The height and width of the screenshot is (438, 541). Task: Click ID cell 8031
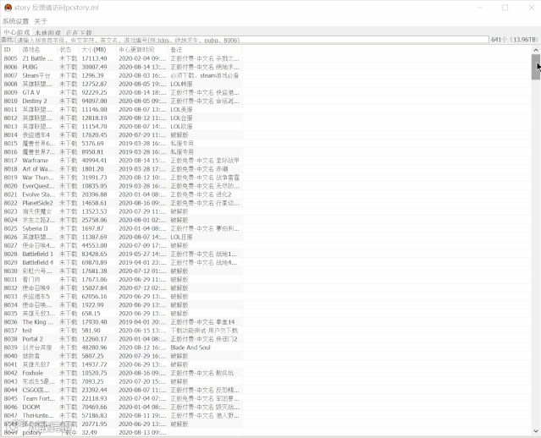click(x=10, y=280)
